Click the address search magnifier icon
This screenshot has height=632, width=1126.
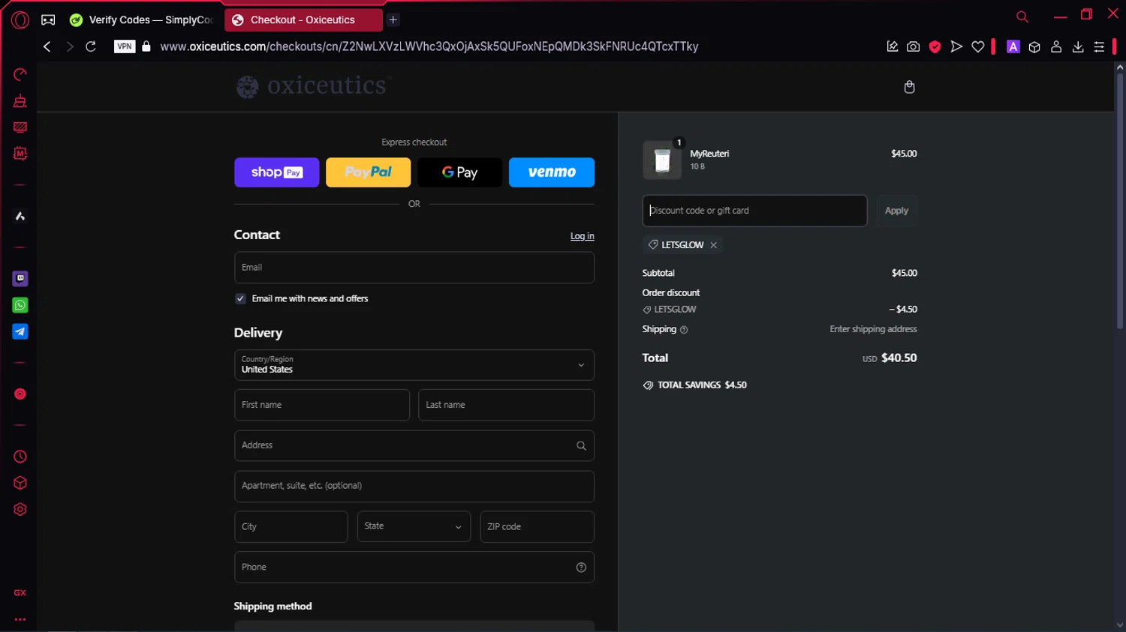point(581,445)
